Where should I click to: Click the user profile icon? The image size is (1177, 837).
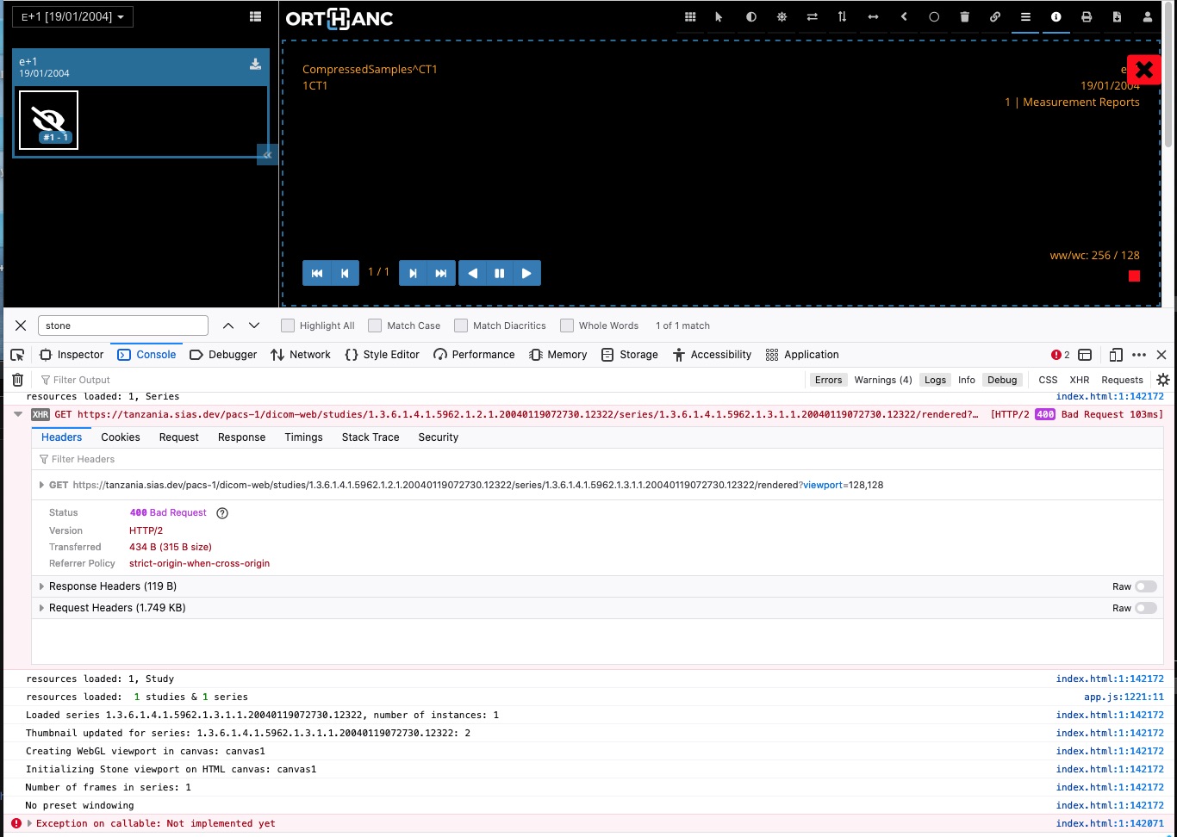point(1148,17)
